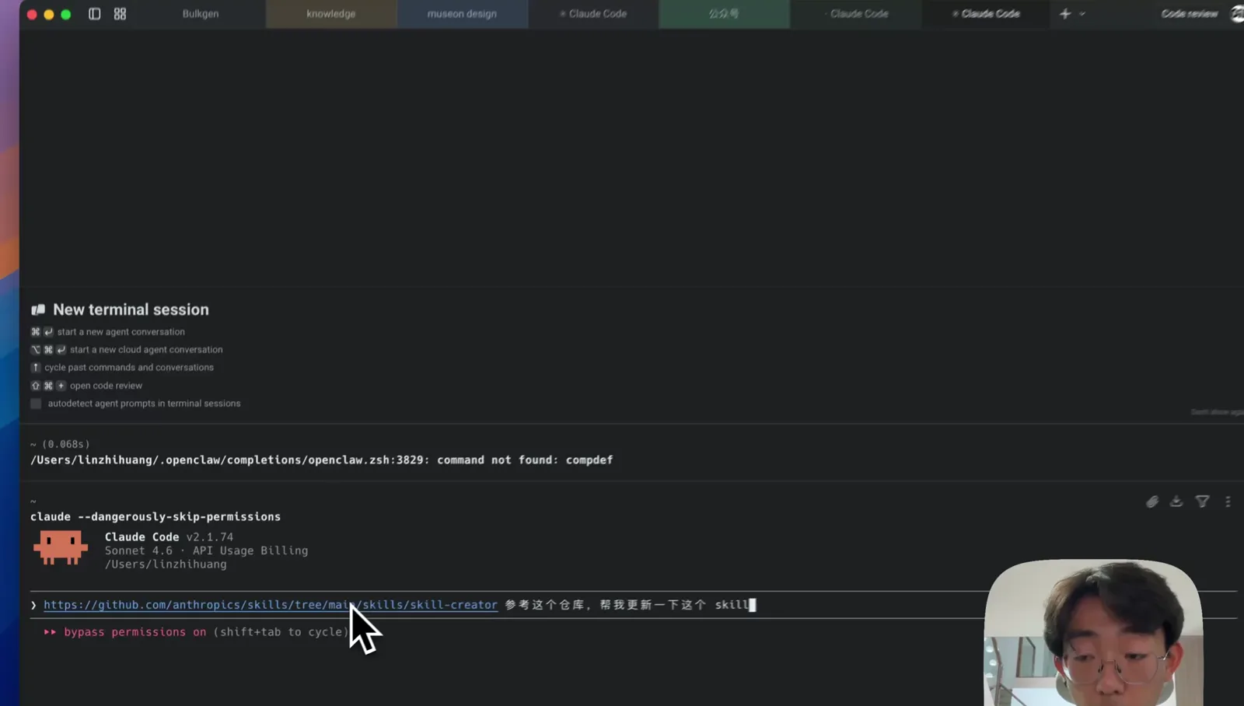1244x706 pixels.
Task: Open the filter block output icon
Action: [1202, 502]
